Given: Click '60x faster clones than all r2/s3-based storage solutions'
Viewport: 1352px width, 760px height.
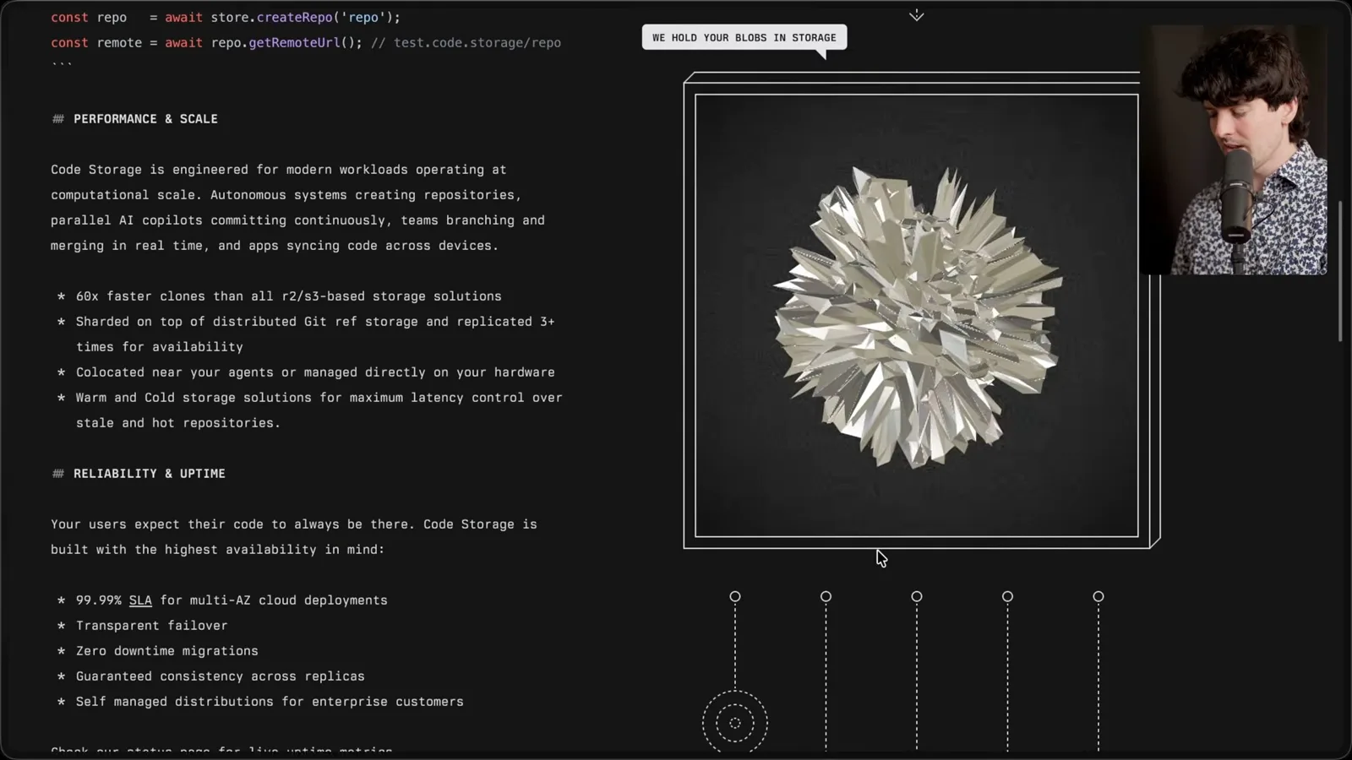Looking at the screenshot, I should [x=288, y=296].
